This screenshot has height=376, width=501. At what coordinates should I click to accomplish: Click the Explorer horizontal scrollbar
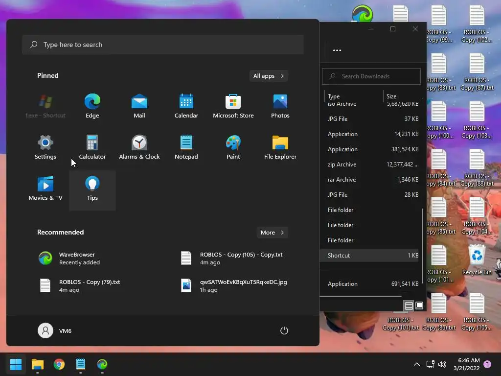[x=361, y=296]
